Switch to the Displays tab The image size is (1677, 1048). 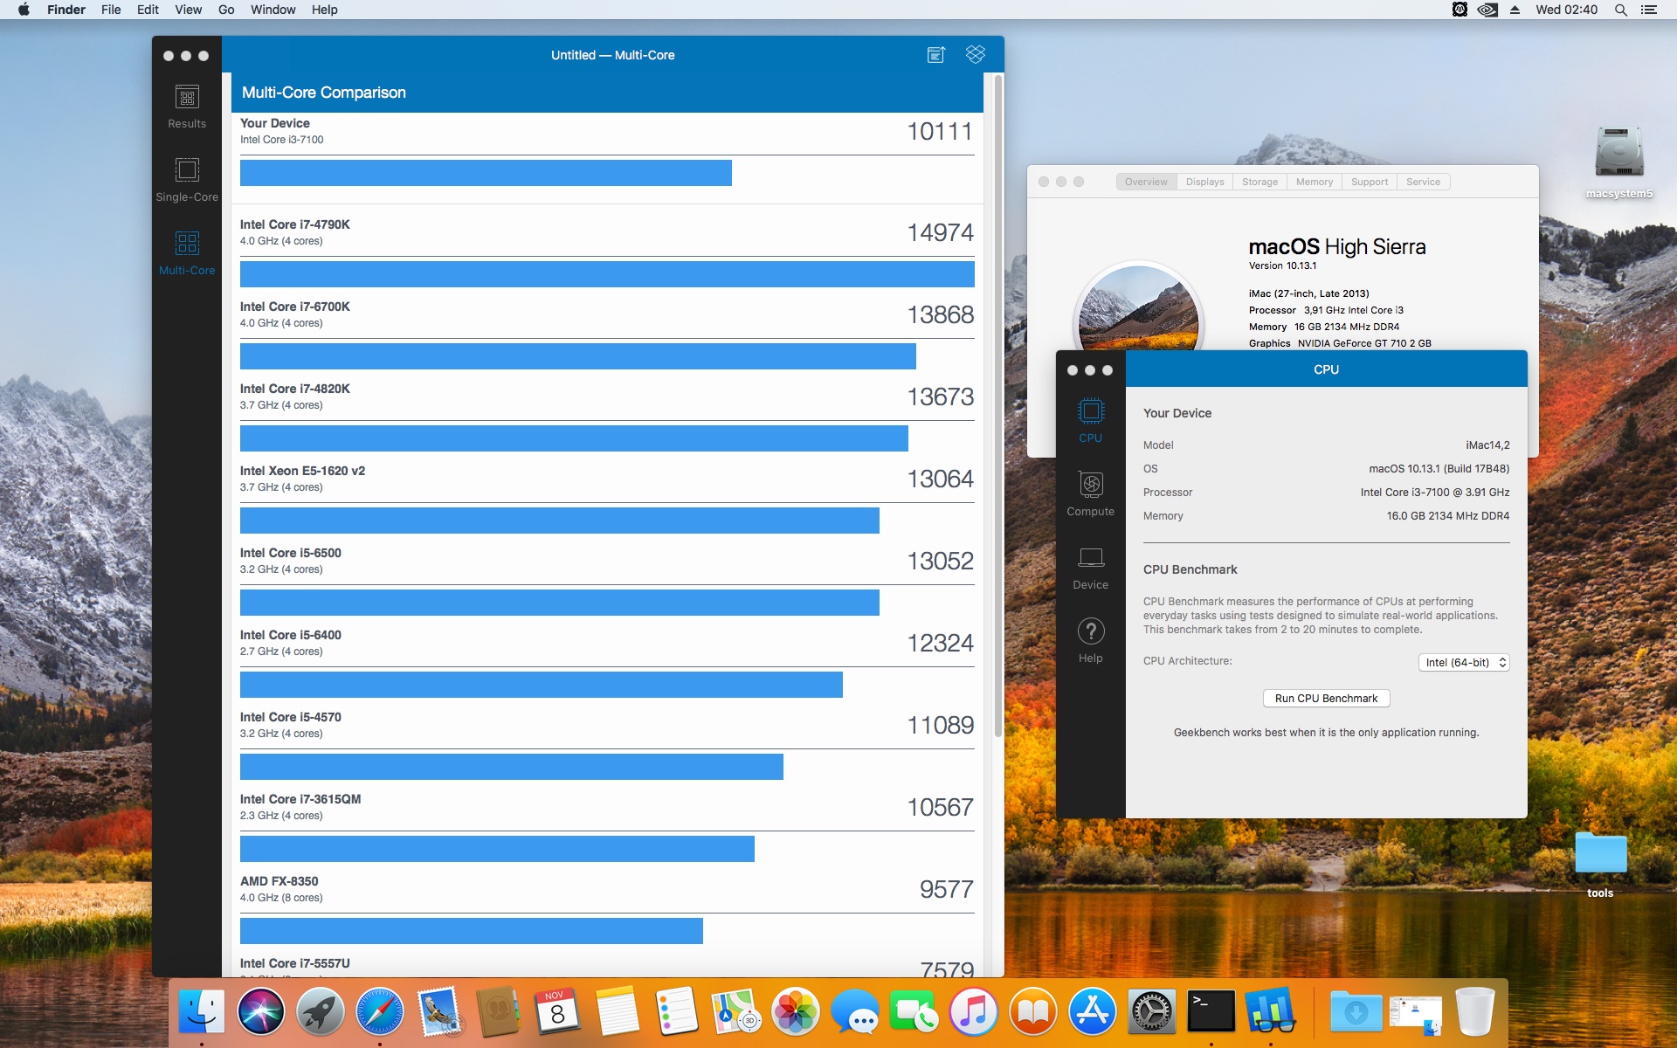(1204, 182)
